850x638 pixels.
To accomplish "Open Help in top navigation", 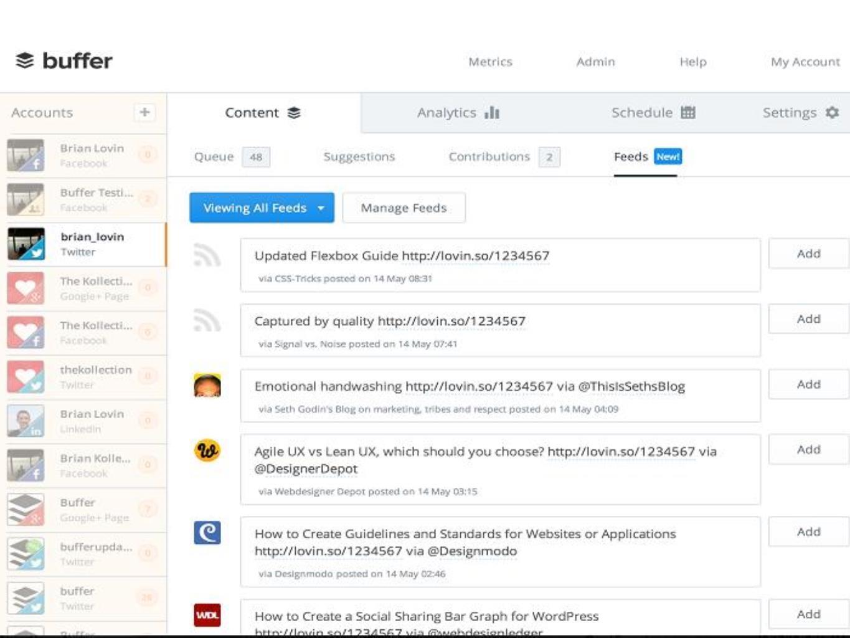I will [x=692, y=62].
